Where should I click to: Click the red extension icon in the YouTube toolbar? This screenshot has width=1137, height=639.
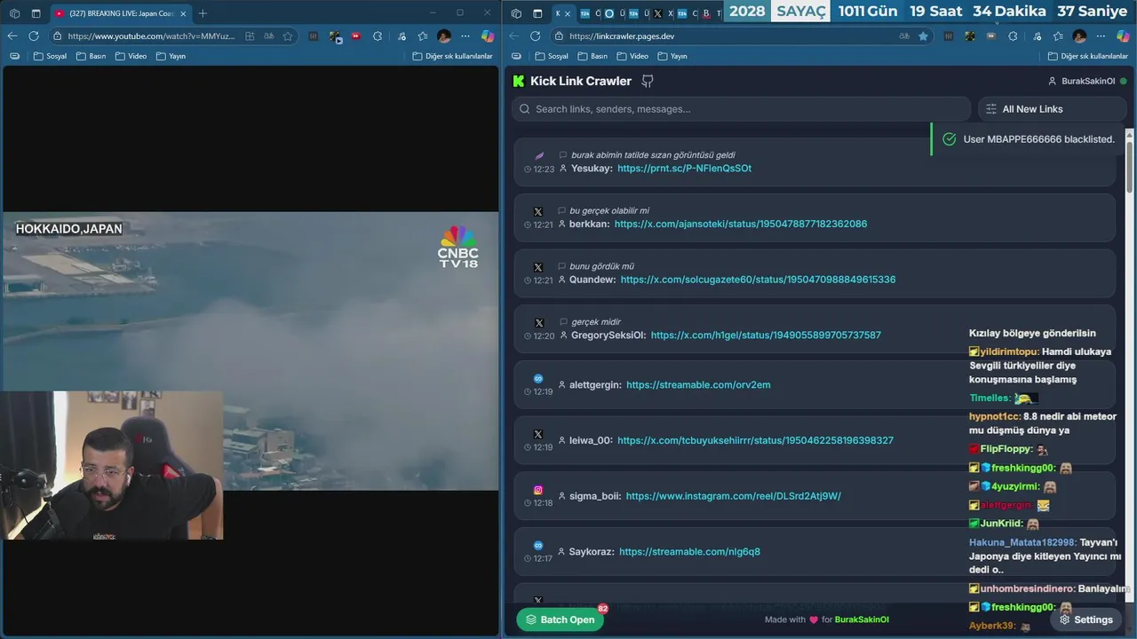[x=356, y=35]
